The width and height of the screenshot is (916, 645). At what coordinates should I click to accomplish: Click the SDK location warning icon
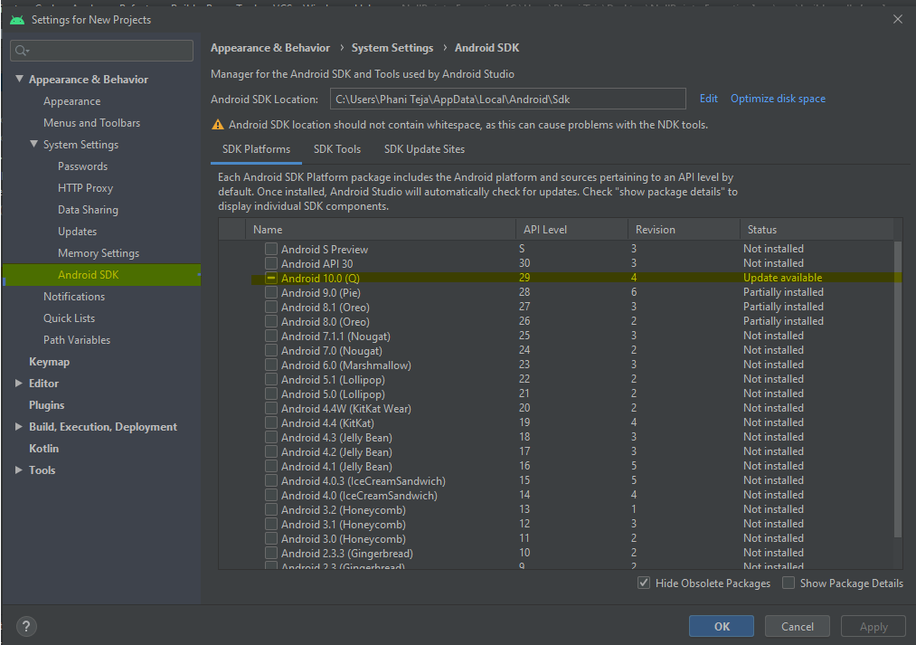218,125
